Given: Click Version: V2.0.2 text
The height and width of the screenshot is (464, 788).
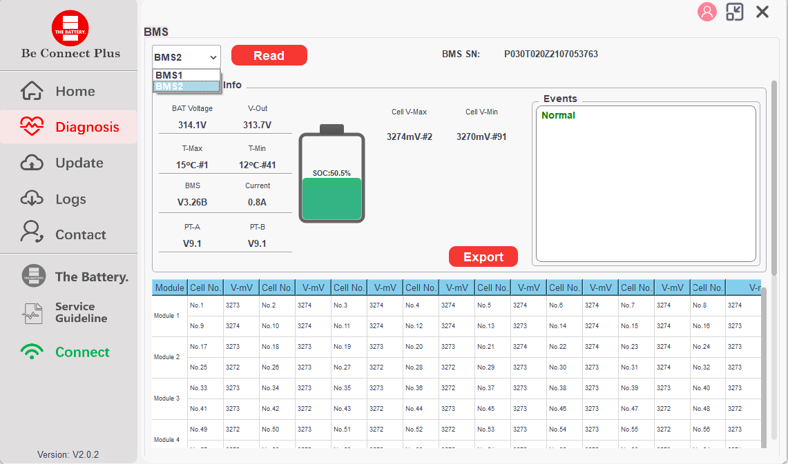Looking at the screenshot, I should click(68, 454).
